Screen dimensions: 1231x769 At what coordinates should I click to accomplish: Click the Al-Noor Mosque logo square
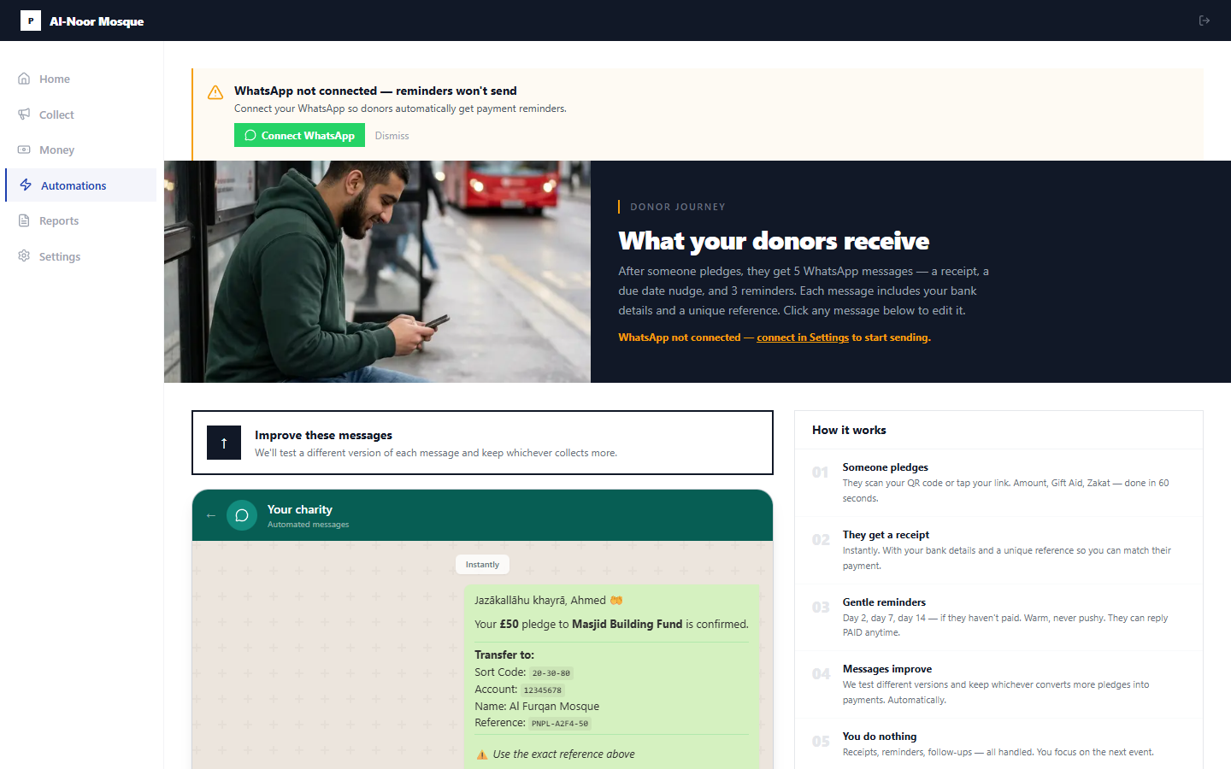point(31,21)
